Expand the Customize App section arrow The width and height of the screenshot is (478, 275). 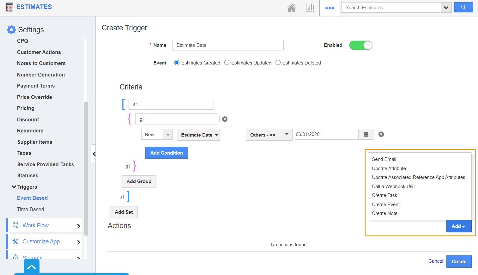(x=79, y=242)
